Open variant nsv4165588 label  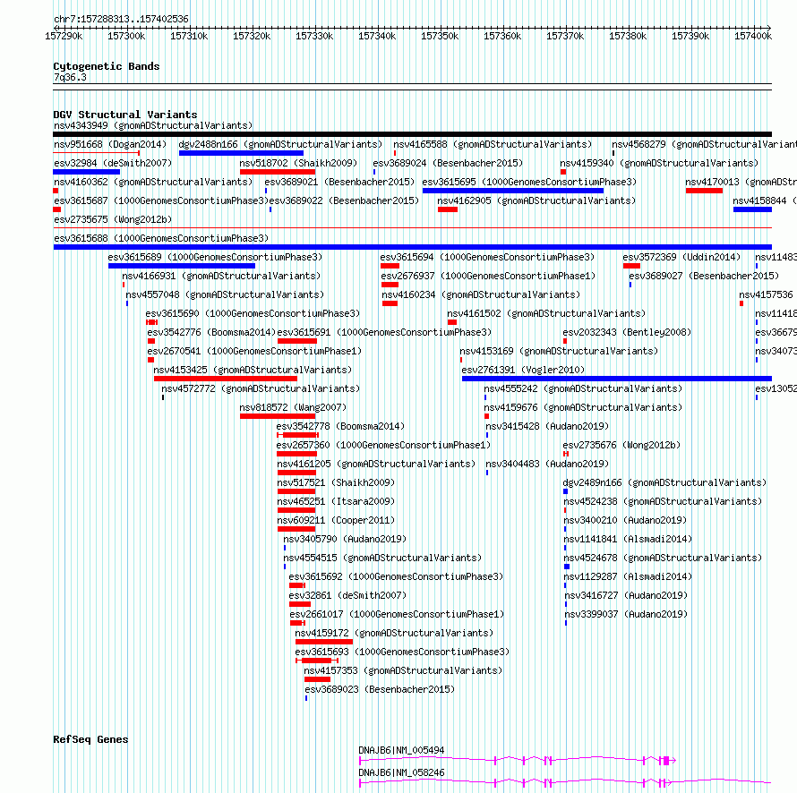click(x=493, y=144)
